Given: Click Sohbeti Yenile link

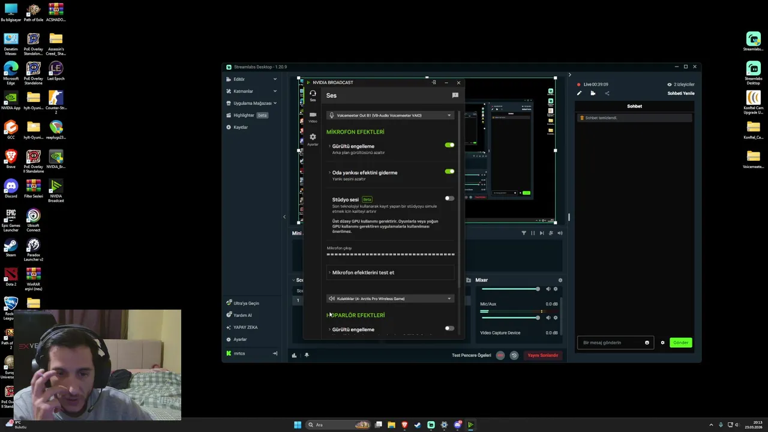Looking at the screenshot, I should click(x=681, y=93).
